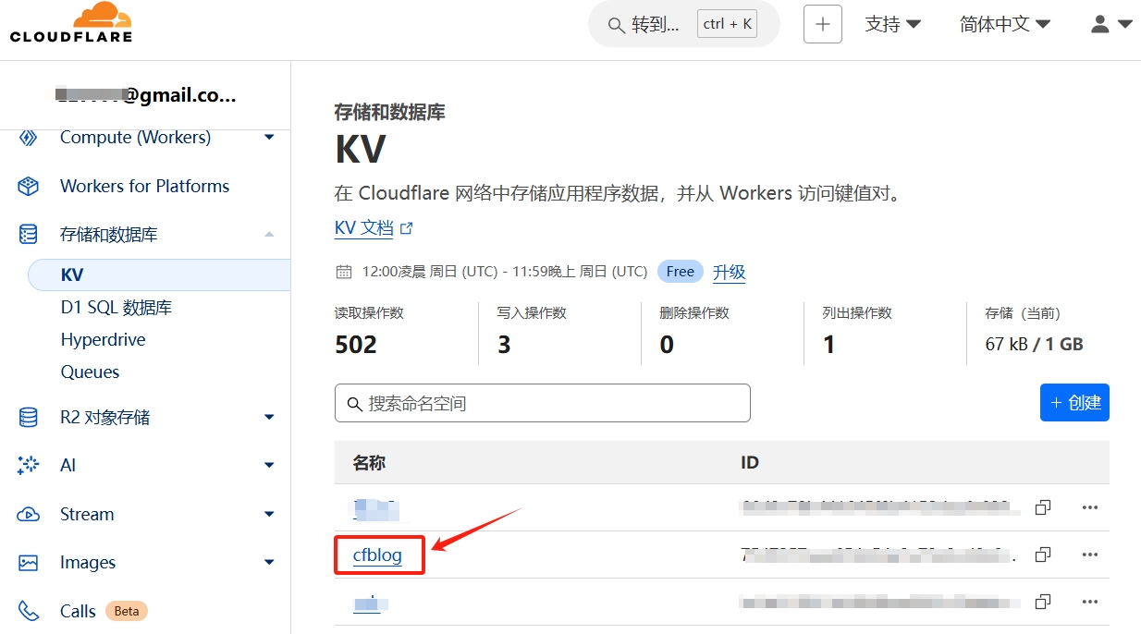The height and width of the screenshot is (634, 1141).
Task: Collapse the 存储和数据库 section
Action: click(x=268, y=234)
